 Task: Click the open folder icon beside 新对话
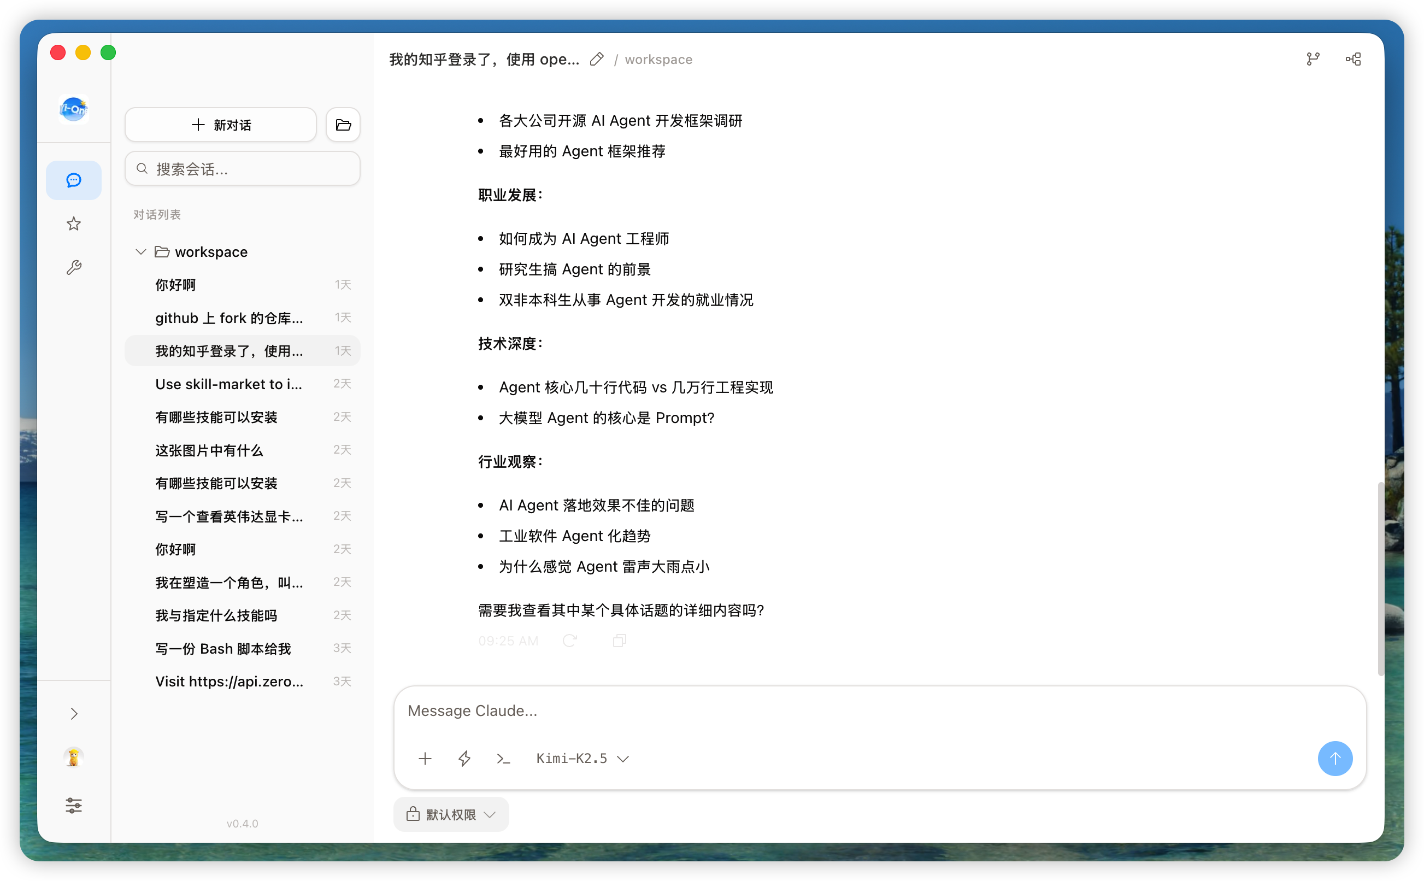click(343, 125)
